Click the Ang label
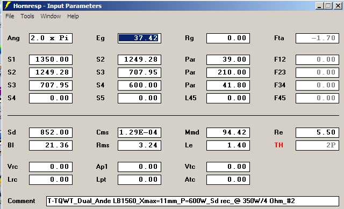 [13, 38]
